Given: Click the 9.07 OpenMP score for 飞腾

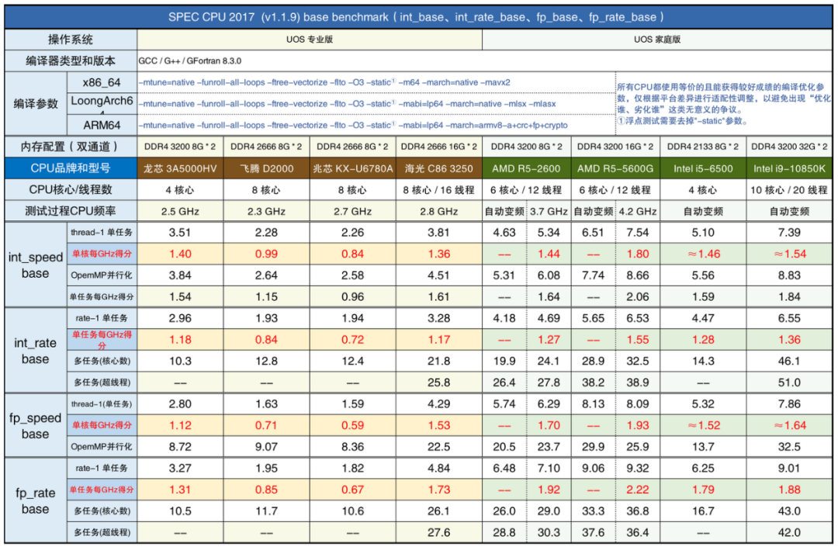Looking at the screenshot, I should (x=266, y=447).
